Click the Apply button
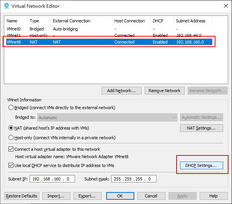Image resolution: width=232 pixels, height=204 pixels. coord(182,196)
